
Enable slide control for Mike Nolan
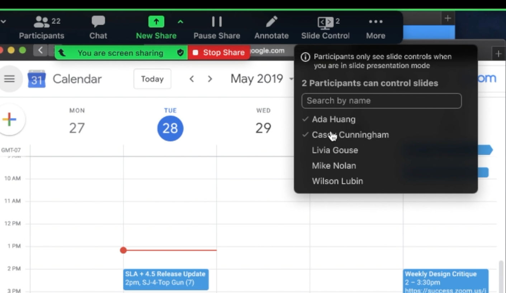[x=334, y=166]
